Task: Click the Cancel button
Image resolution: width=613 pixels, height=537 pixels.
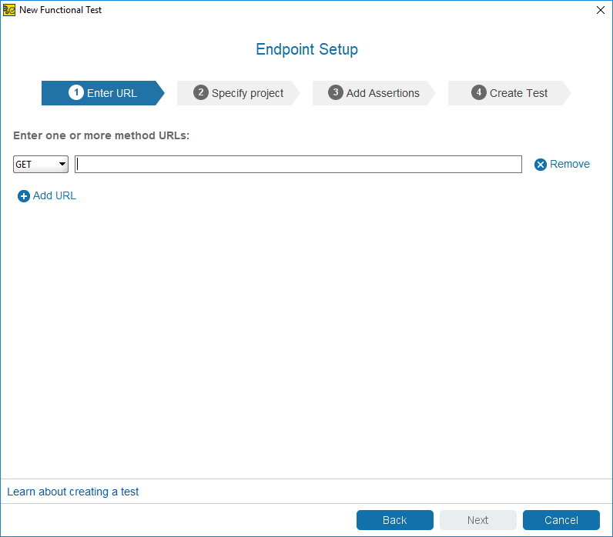Action: tap(561, 520)
